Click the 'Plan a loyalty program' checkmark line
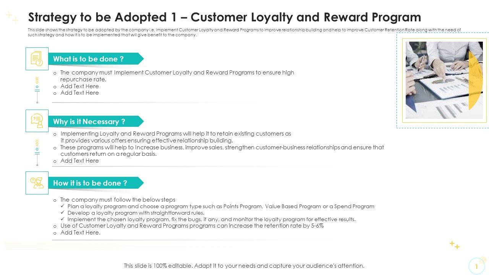The width and height of the screenshot is (489, 275). [x=220, y=206]
